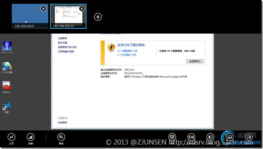Viewport: 263px width, 149px height.
Task: Open the 连接 connection quality icon
Action: point(31,137)
